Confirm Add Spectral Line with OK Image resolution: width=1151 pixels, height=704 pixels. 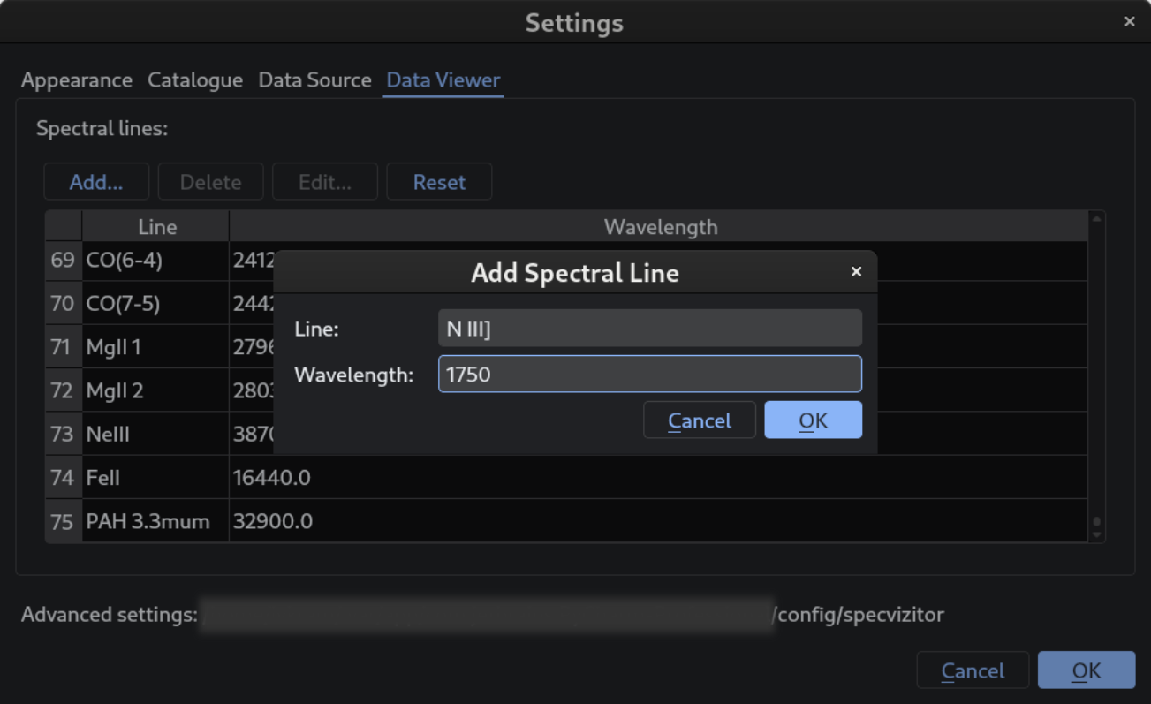pos(813,420)
